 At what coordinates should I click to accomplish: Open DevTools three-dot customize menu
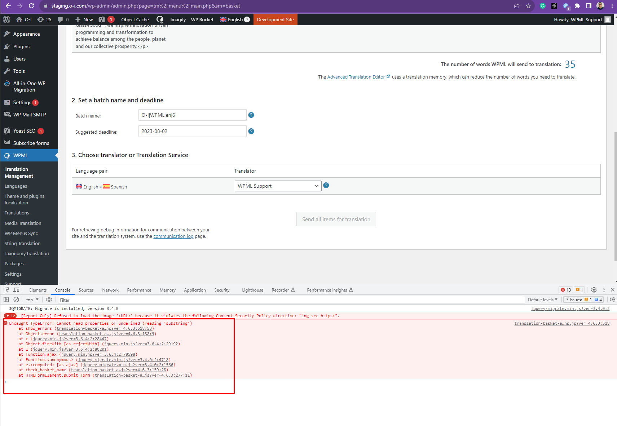604,290
